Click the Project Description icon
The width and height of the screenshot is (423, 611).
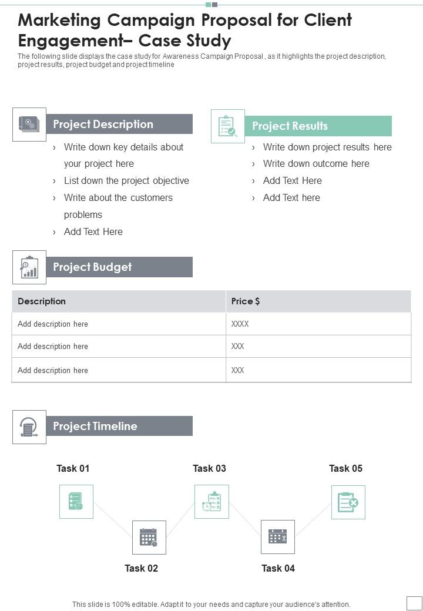pos(29,124)
